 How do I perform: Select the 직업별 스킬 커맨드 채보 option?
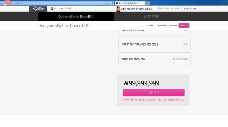point(154,59)
